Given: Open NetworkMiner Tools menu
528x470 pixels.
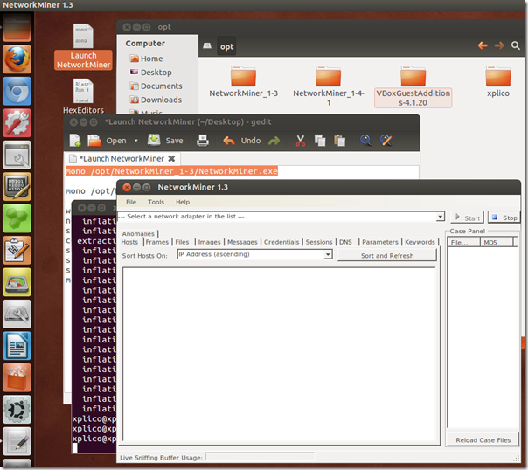Looking at the screenshot, I should (x=156, y=202).
